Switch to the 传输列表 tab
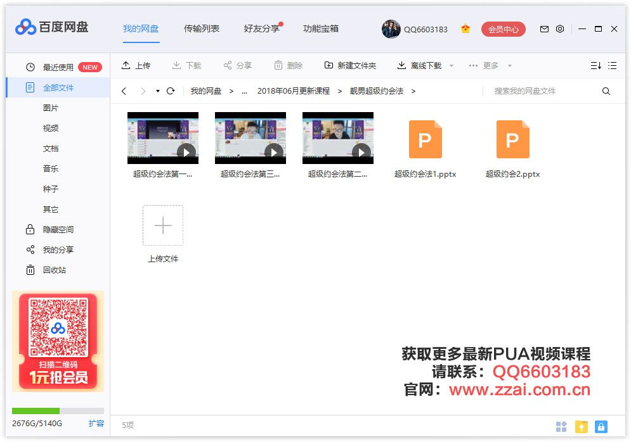This screenshot has height=442, width=631. (202, 28)
